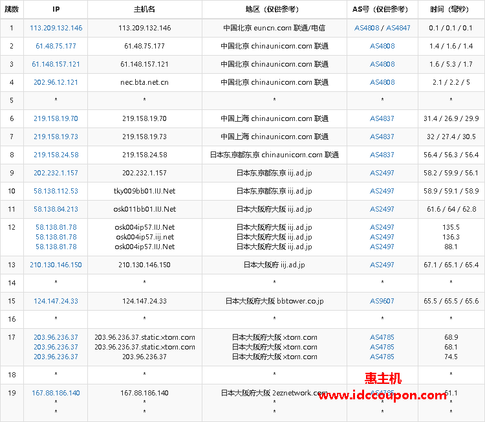Viewport: 485px width, 422px height.
Task: Click the AS号 column header
Action: (x=382, y=10)
